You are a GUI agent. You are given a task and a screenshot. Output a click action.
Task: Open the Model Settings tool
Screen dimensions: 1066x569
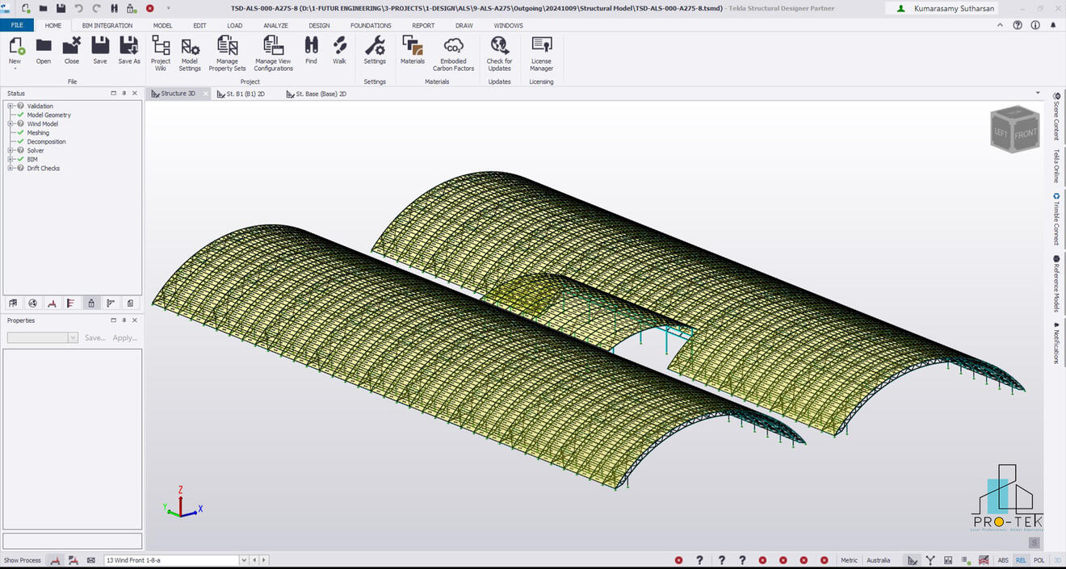coord(190,52)
